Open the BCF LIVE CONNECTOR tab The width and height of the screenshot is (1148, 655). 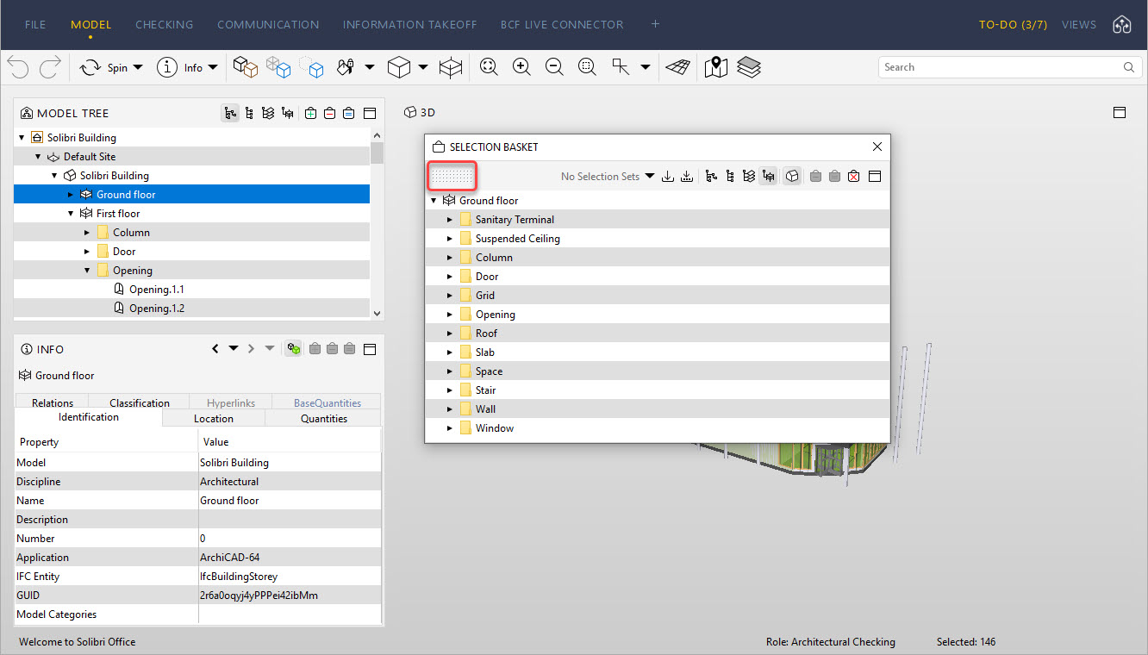click(562, 25)
